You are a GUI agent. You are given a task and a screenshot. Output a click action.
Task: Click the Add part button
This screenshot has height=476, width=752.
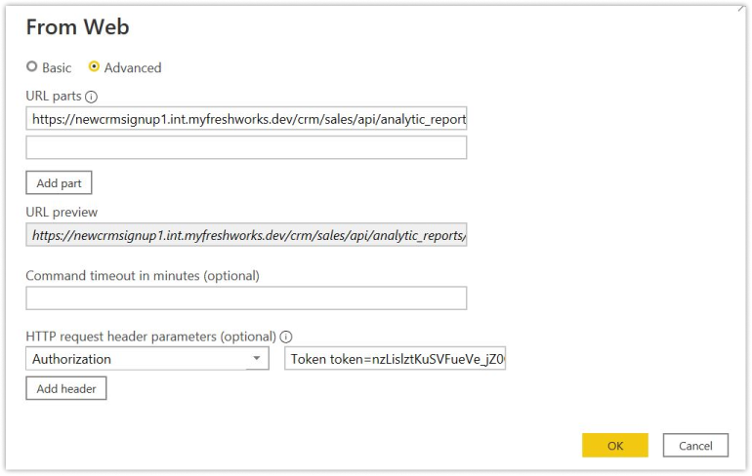point(59,183)
